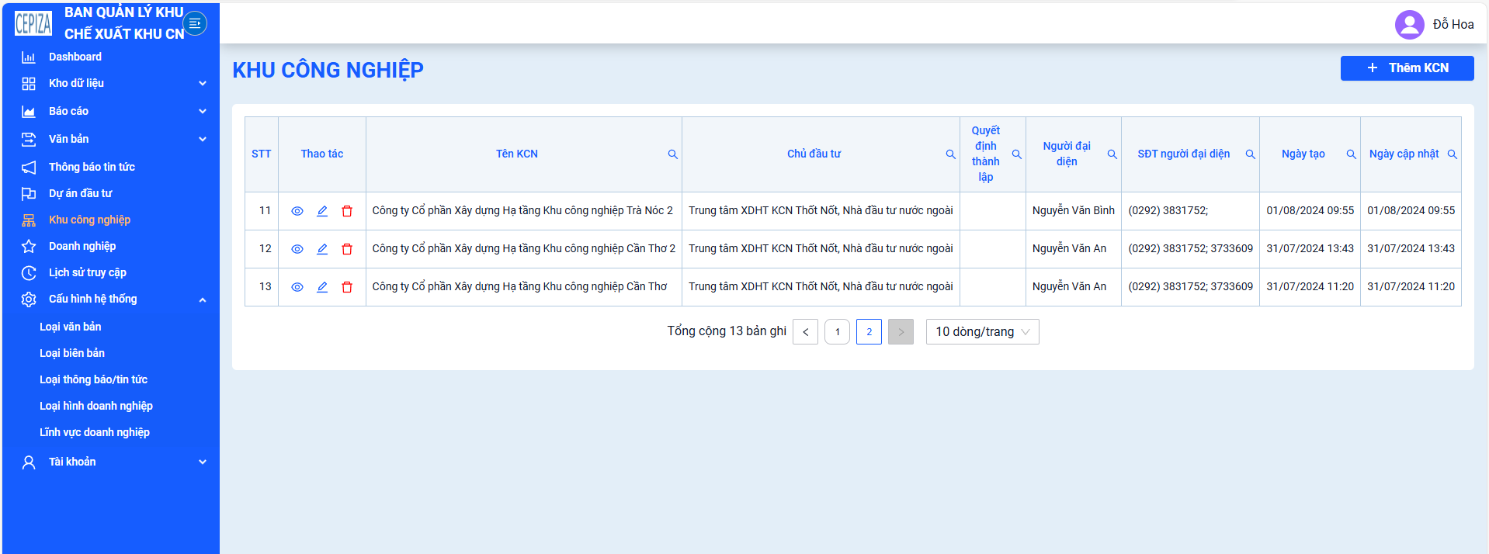Click the Kho dữ liệu grid icon
Screen dimensions: 1489x554
click(x=29, y=83)
